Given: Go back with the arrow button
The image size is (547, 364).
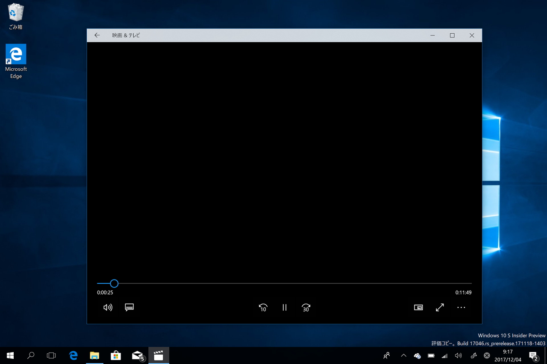Looking at the screenshot, I should [97, 35].
